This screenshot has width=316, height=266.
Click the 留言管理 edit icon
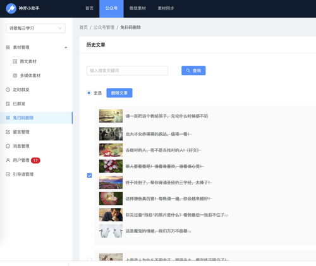(8, 132)
